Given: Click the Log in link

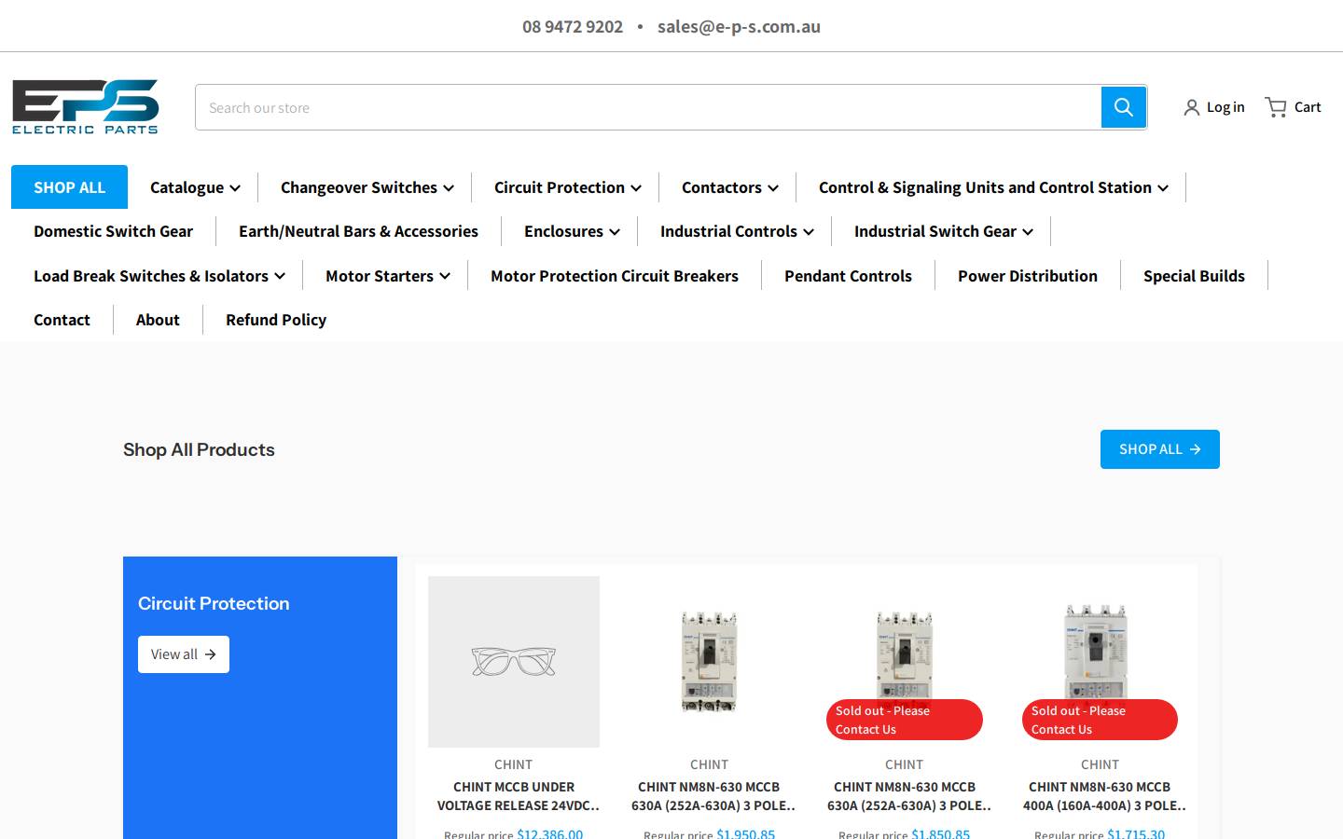Looking at the screenshot, I should pyautogui.click(x=1225, y=107).
